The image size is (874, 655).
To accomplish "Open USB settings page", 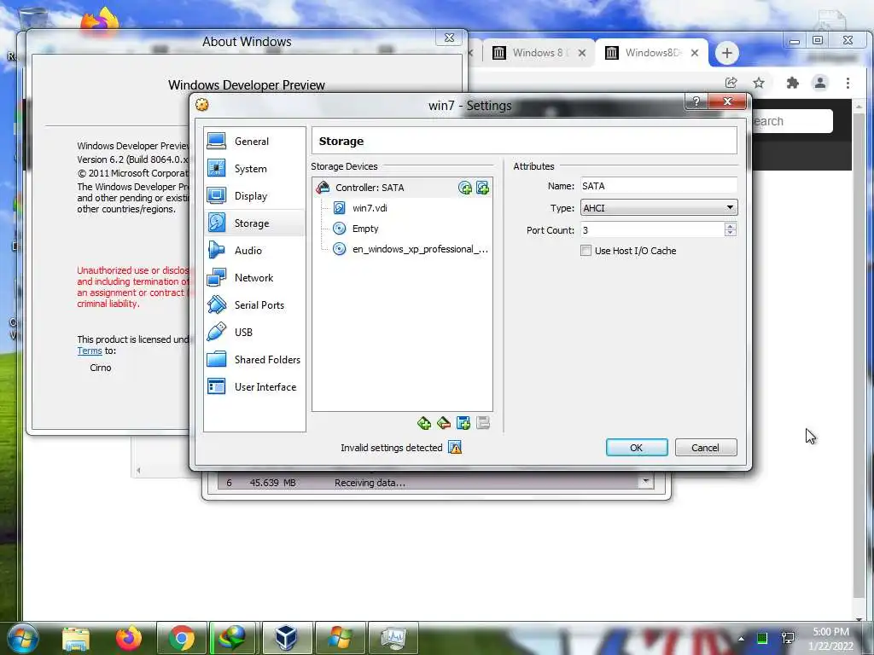I will (x=254, y=333).
